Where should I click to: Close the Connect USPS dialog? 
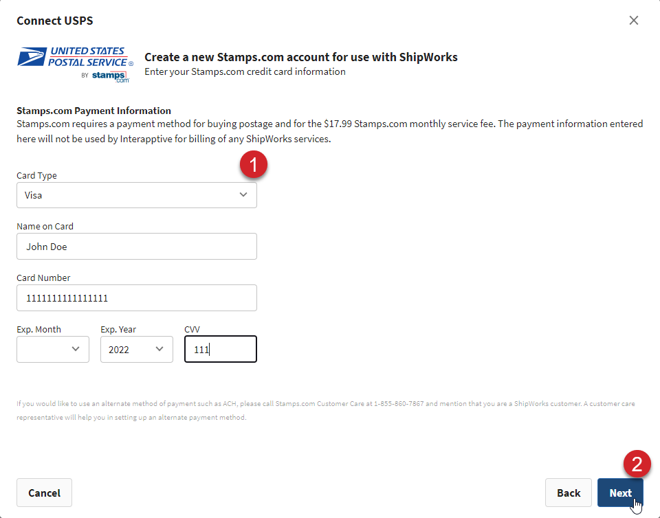coord(633,20)
